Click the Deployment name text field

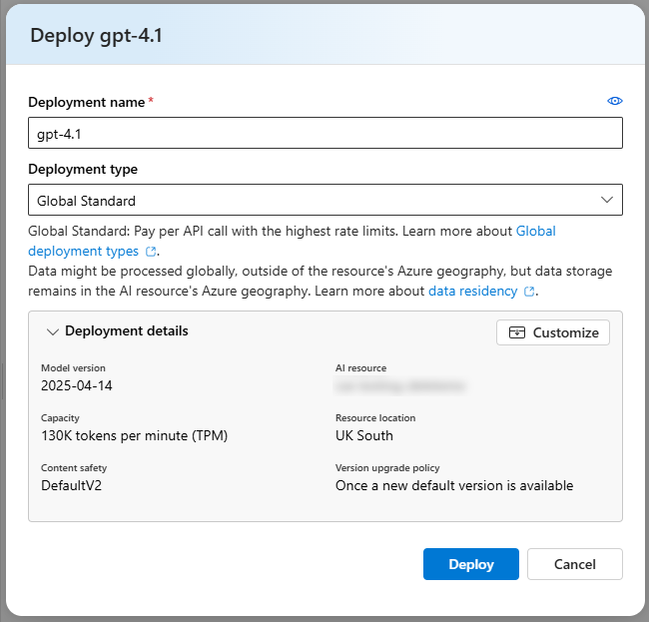pos(324,133)
